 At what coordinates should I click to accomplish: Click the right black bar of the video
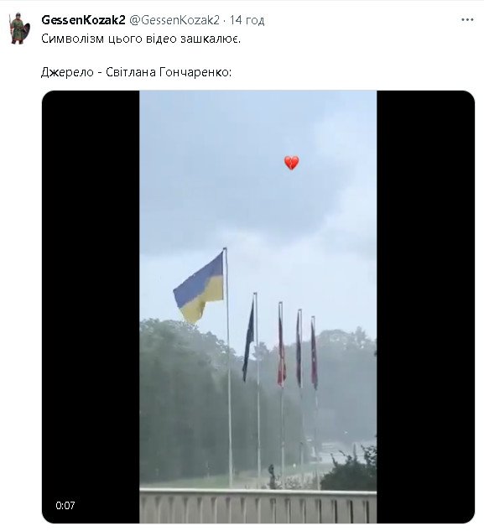pyautogui.click(x=425, y=306)
